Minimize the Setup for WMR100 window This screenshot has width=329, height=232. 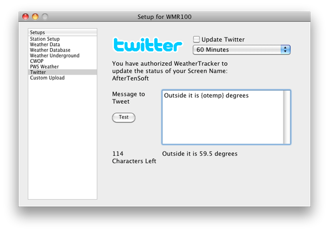pyautogui.click(x=35, y=17)
